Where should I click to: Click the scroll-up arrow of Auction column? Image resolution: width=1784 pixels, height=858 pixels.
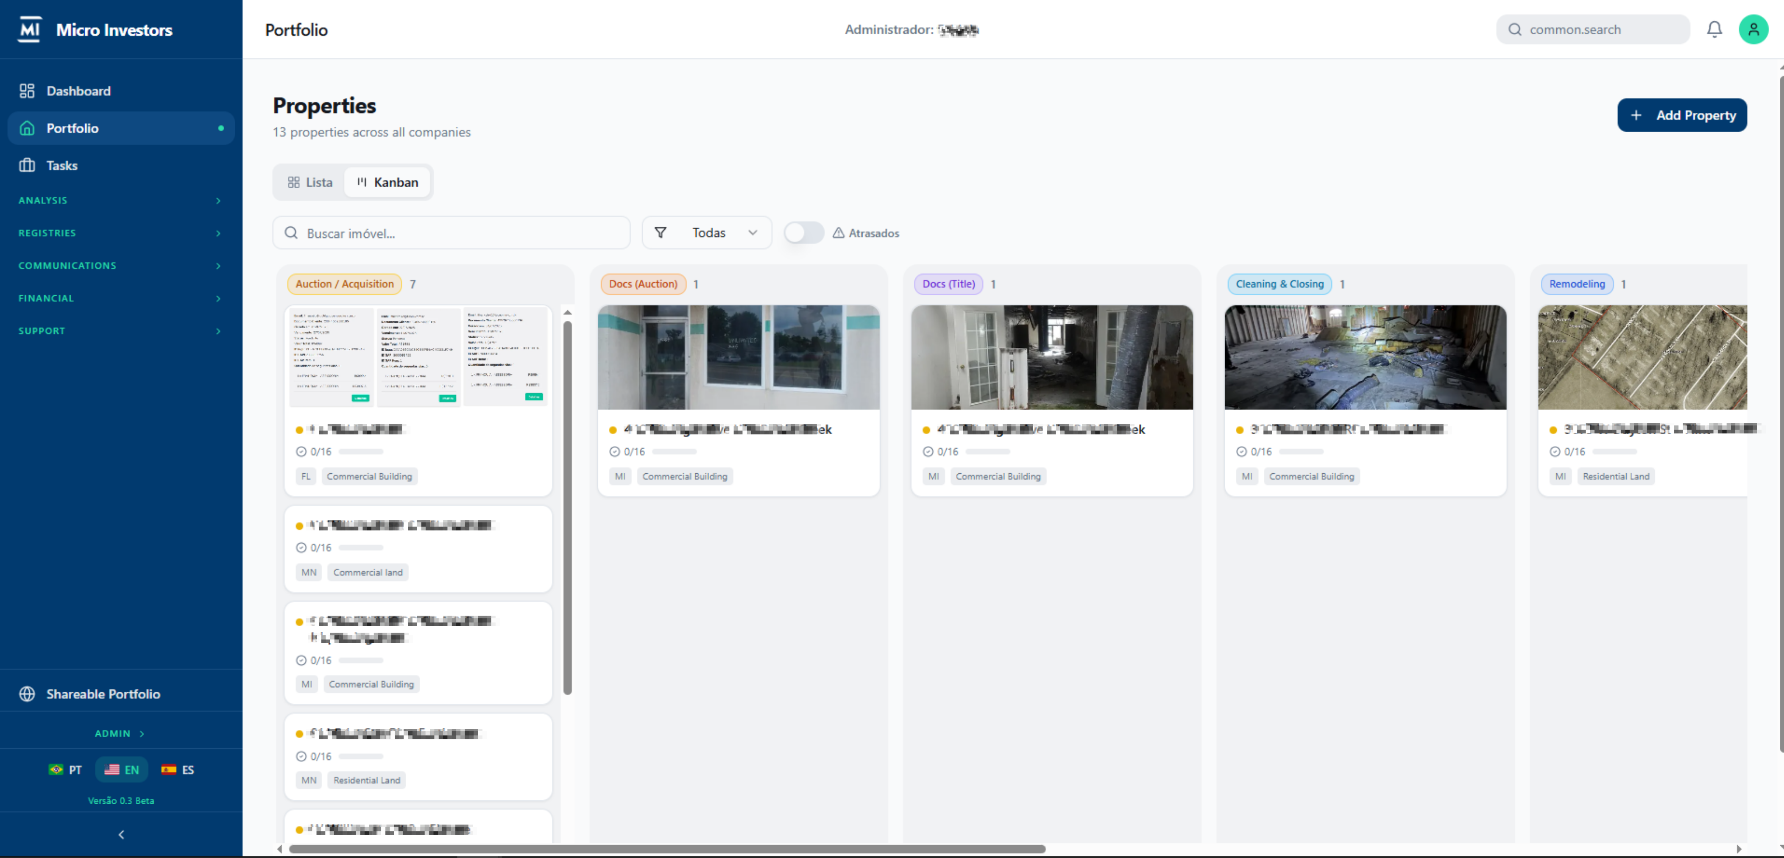click(x=567, y=313)
